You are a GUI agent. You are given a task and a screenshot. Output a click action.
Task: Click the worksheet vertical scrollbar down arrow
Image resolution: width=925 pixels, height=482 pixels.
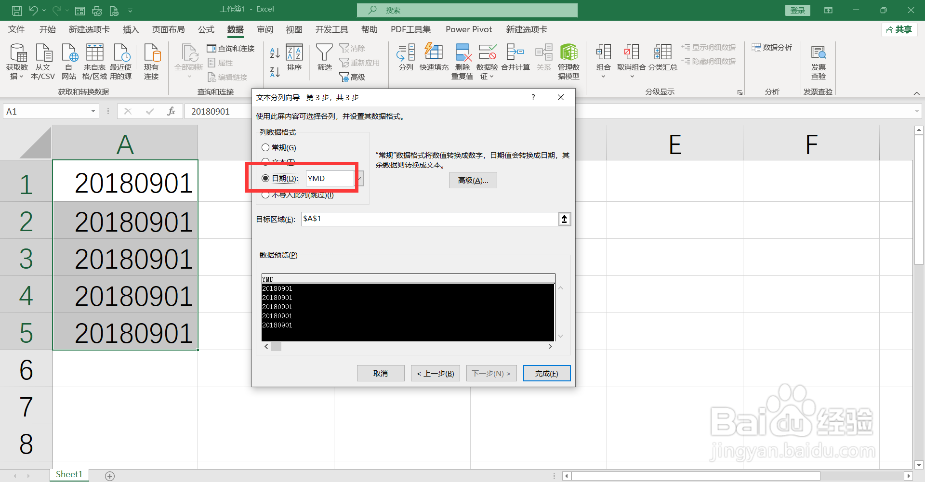point(919,465)
